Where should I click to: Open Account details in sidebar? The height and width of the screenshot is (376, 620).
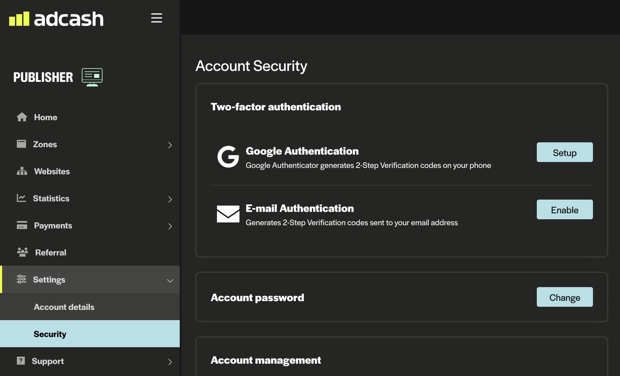tap(64, 307)
